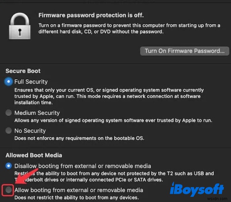Select the Full Security radio button

[x=9, y=82]
